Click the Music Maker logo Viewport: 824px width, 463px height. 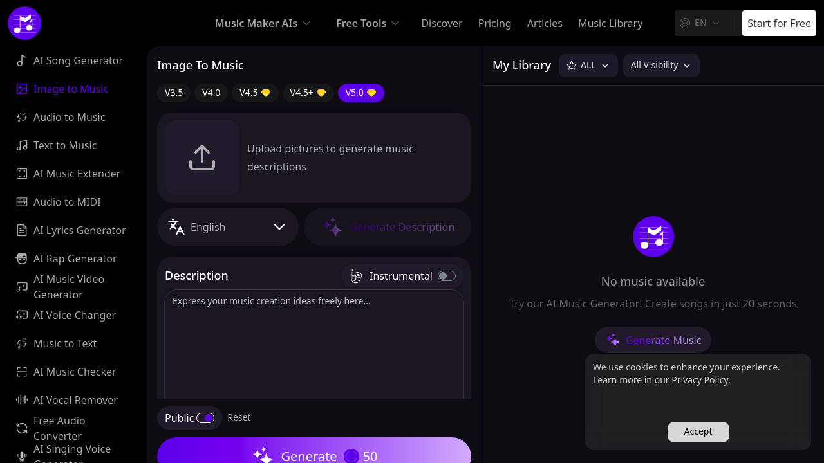tap(24, 23)
